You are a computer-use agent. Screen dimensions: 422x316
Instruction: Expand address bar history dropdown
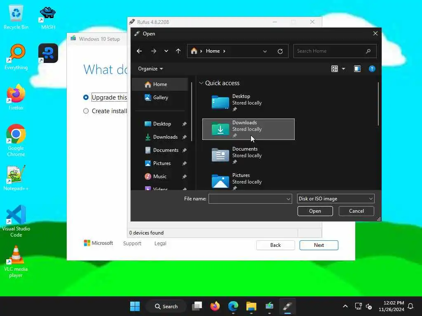coord(265,51)
